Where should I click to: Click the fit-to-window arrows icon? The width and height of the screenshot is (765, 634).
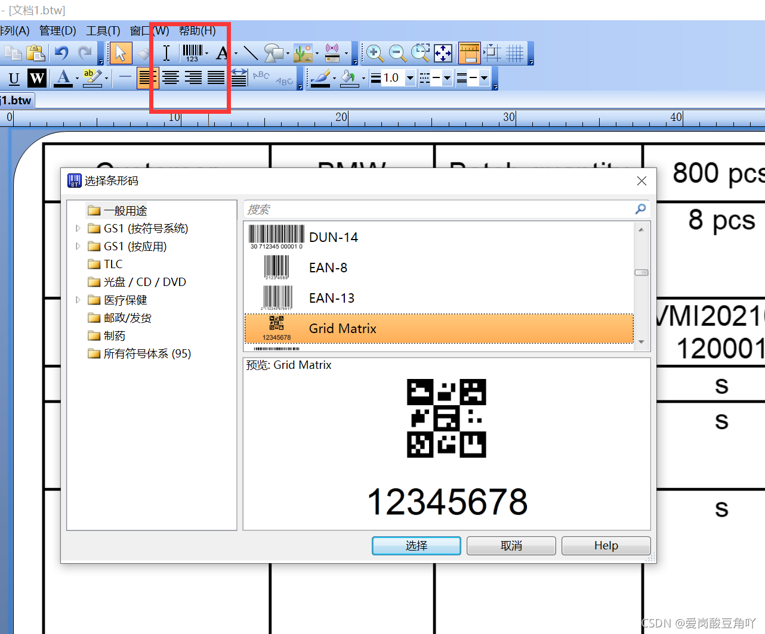[443, 54]
